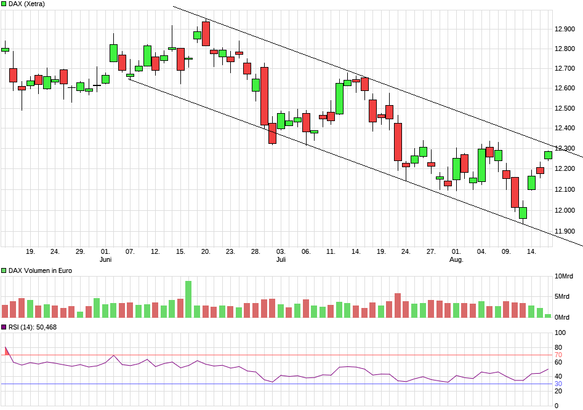This screenshot has width=583, height=410.
Task: Click the 12.600 price axis label
Action: pyautogui.click(x=565, y=88)
